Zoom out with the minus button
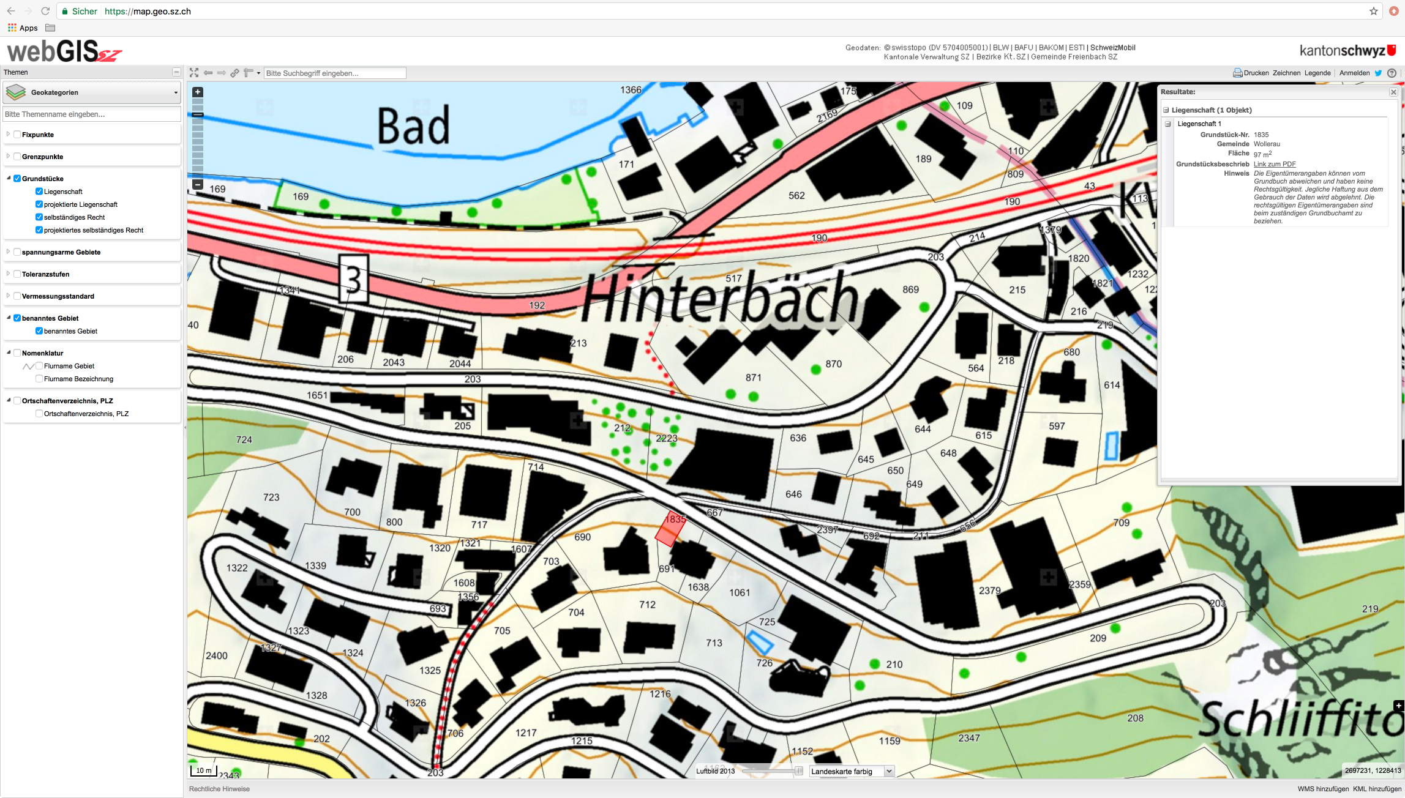 coord(197,184)
